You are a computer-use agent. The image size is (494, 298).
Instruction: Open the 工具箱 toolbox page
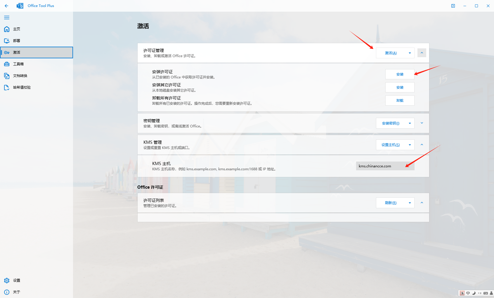pos(37,64)
